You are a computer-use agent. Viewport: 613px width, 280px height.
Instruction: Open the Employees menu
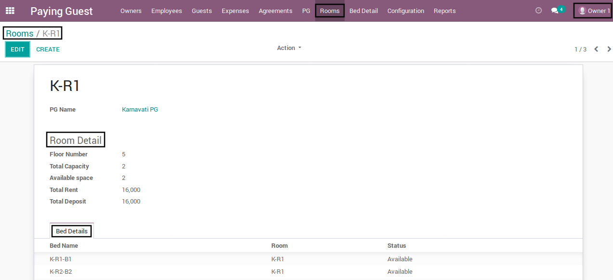[167, 11]
